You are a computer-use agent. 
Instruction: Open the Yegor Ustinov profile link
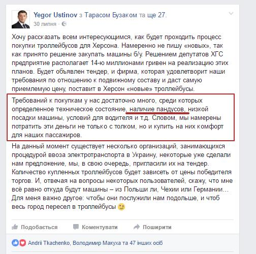pos(55,15)
